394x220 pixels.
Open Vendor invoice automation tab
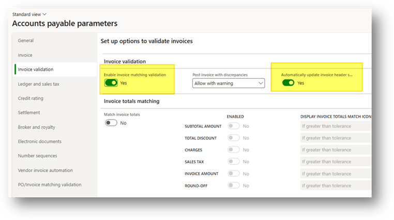pos(45,170)
